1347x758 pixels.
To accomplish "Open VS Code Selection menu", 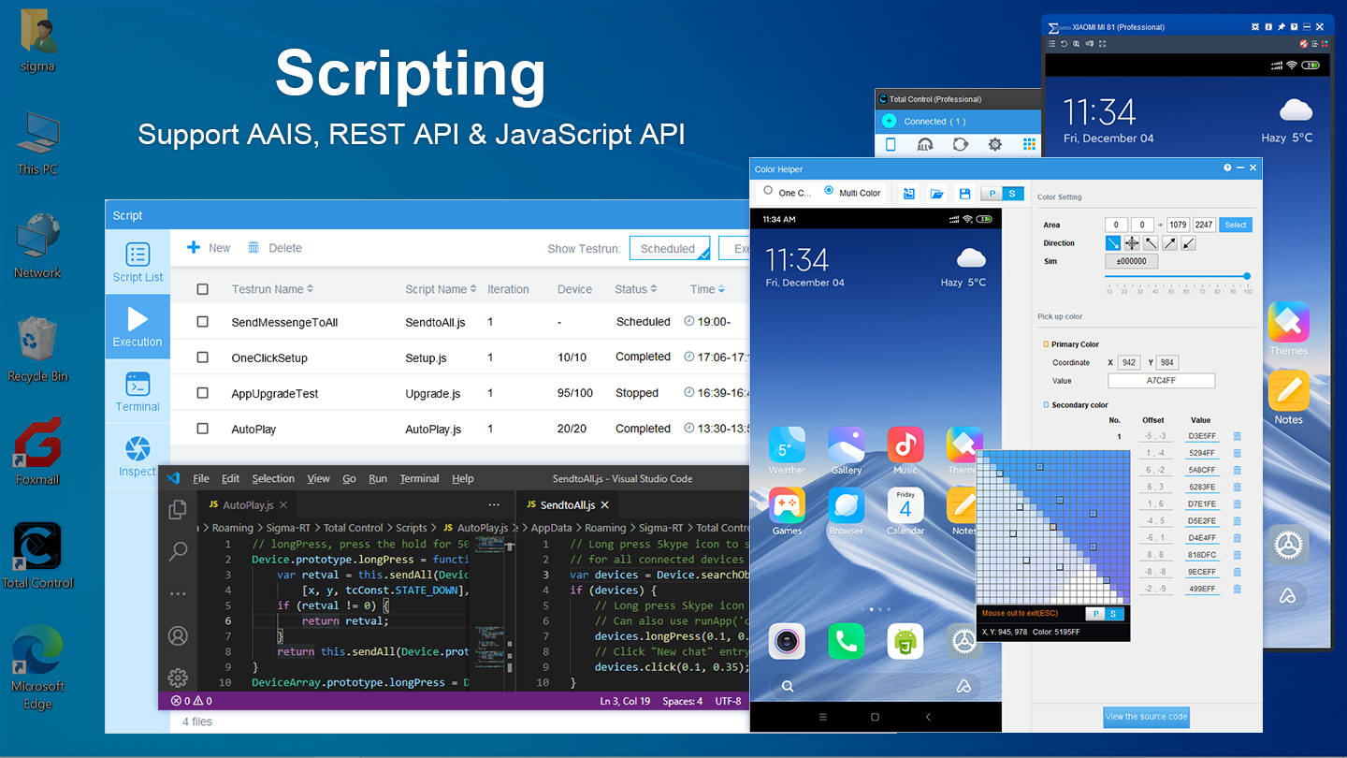I will pos(273,478).
